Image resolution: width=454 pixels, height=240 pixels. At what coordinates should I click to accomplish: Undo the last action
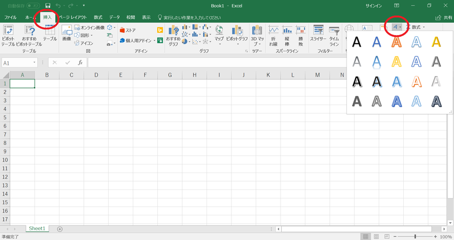(58, 6)
